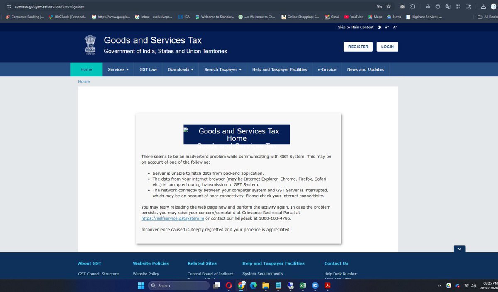Click the LOGIN button
This screenshot has height=292, width=498.
coord(388,47)
